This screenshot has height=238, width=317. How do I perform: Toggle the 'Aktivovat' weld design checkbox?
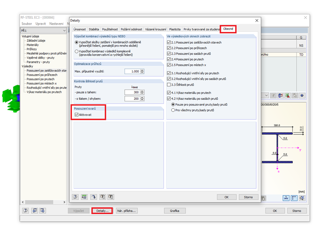pyautogui.click(x=76, y=114)
